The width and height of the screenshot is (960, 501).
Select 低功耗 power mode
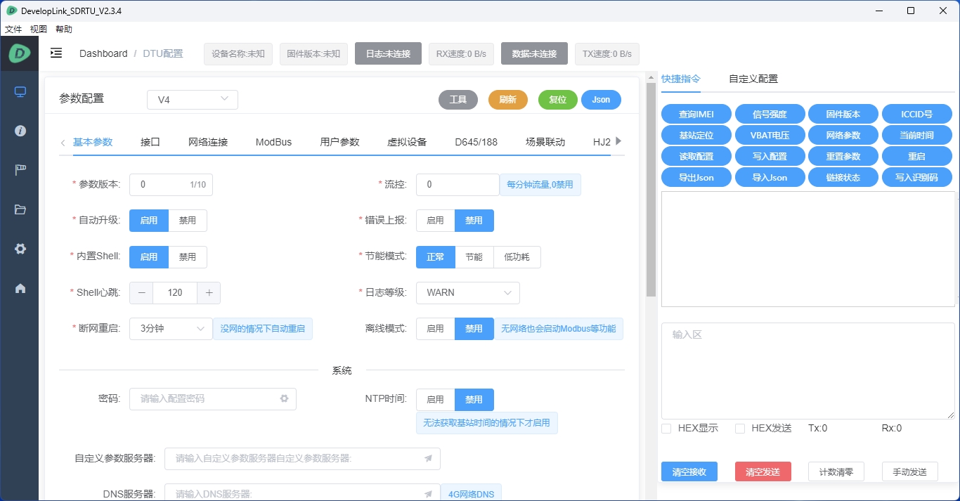coord(517,256)
